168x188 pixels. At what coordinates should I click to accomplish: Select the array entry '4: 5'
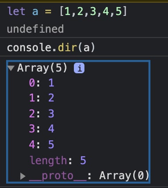(42, 144)
